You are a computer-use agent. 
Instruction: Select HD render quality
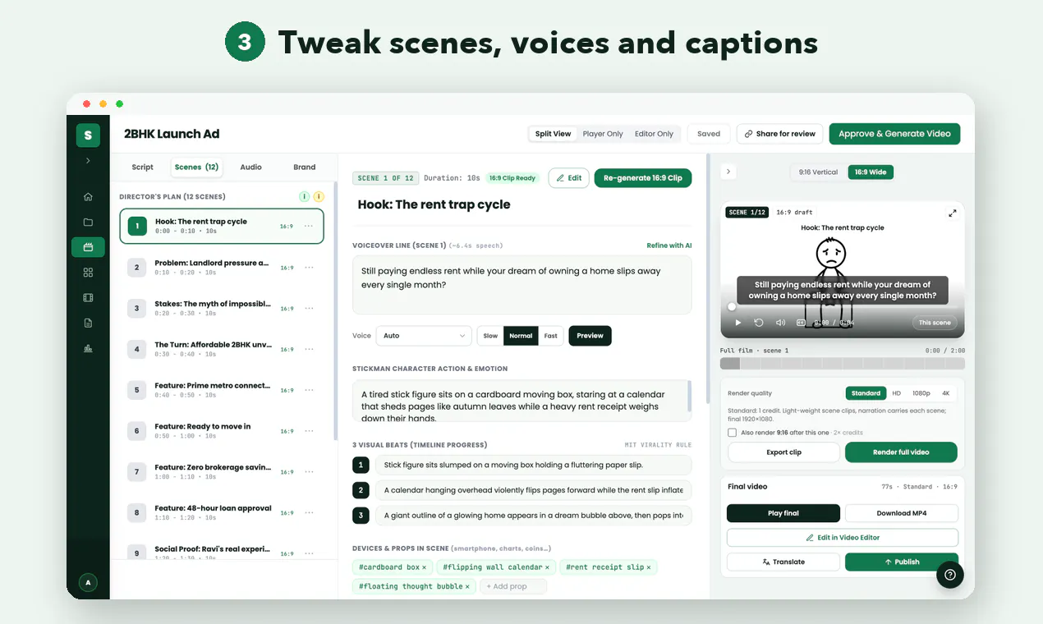(897, 393)
